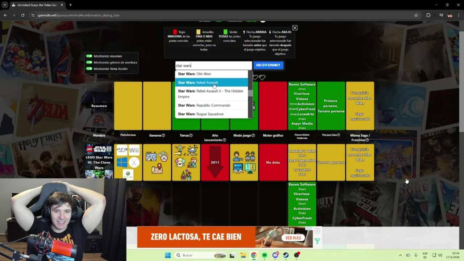This screenshot has height=261, width=464.
Task: Open help icon under Año lanzamiento
Action: 224,140
